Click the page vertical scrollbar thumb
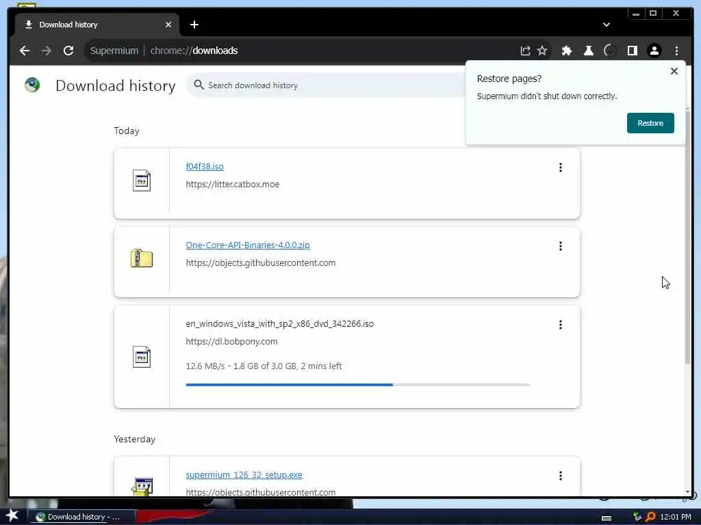 point(687,237)
